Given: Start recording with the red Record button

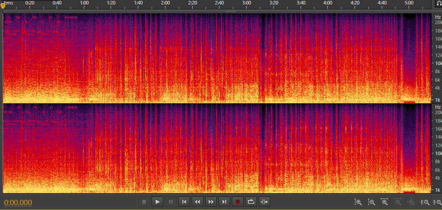Looking at the screenshot, I should pos(238,202).
